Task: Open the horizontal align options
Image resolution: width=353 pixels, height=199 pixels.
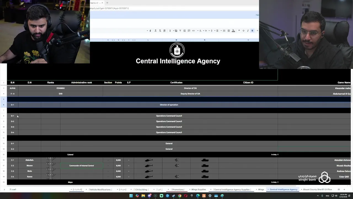Action: 217,31
